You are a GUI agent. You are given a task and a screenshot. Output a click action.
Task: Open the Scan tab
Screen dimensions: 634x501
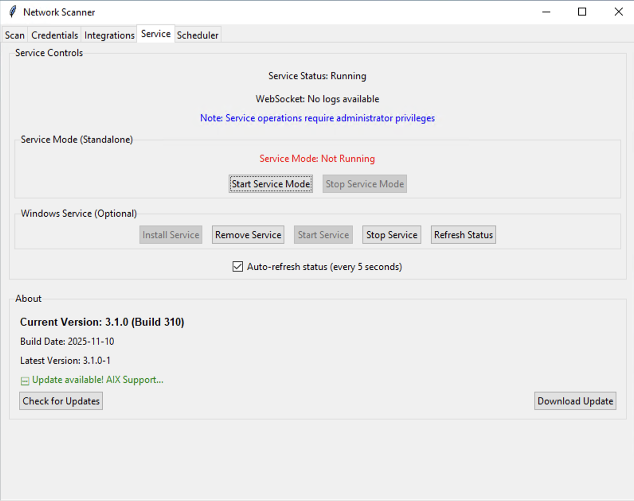click(x=15, y=35)
